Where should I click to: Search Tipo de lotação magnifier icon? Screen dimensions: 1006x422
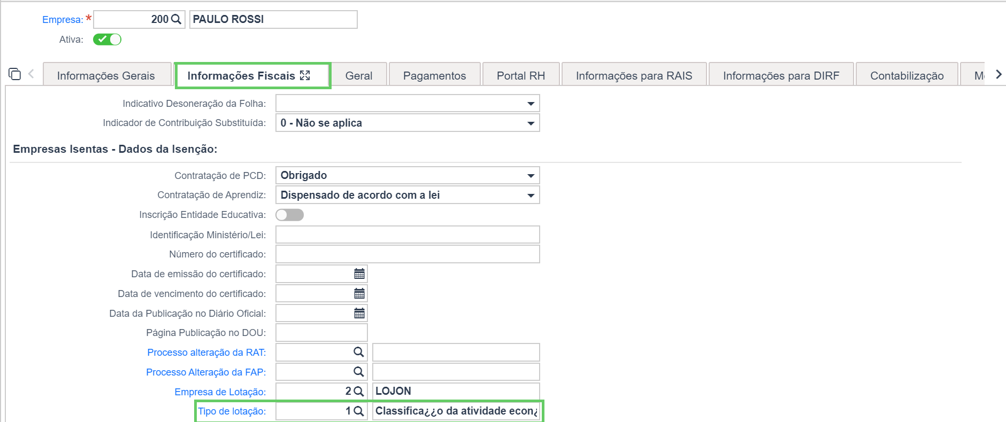(359, 411)
